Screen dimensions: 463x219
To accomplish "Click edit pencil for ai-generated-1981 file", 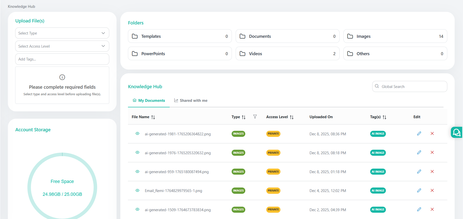I will click(x=419, y=134).
